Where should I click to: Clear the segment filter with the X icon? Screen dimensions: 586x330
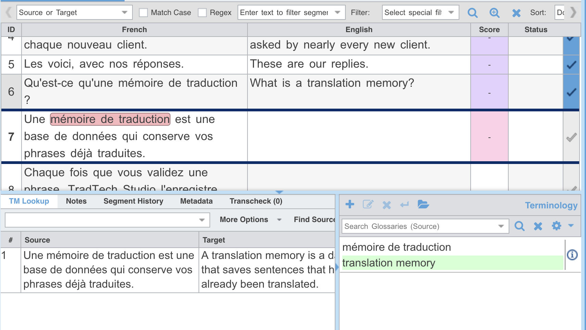pos(516,13)
